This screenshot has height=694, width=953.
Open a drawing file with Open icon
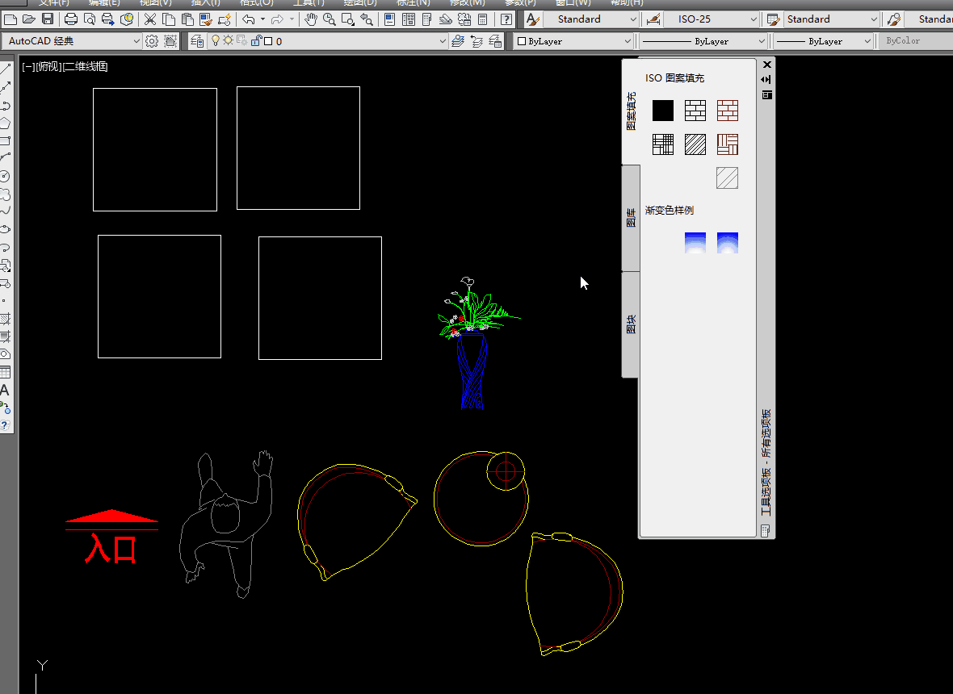click(28, 19)
